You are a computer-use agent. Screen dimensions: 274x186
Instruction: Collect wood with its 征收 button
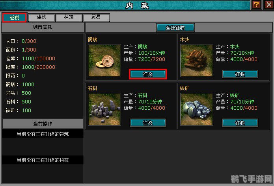coord(240,74)
